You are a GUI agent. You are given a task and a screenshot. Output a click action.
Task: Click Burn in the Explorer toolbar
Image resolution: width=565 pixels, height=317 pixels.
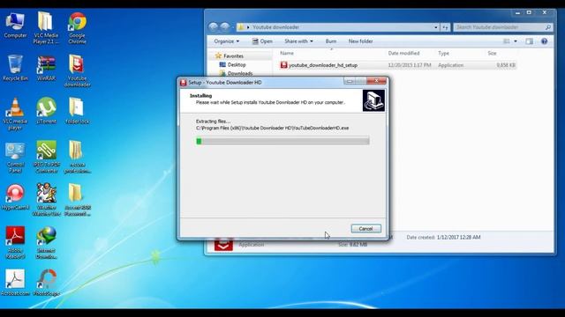click(331, 41)
